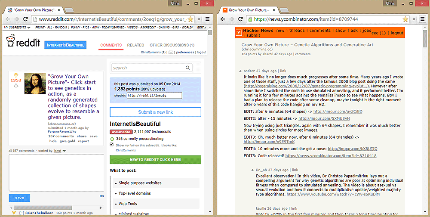This screenshot has width=430, height=217.
Task: Open rogeralsing.com blog link
Action: (x=305, y=86)
